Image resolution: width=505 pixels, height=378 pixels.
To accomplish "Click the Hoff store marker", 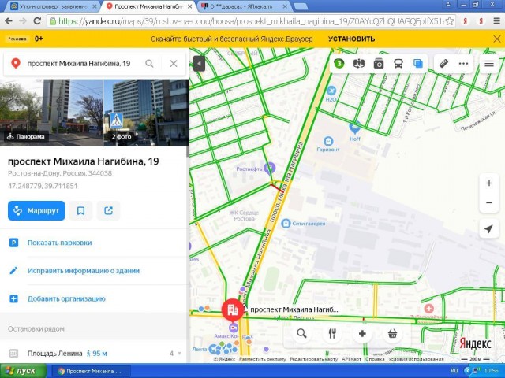I will (x=354, y=128).
